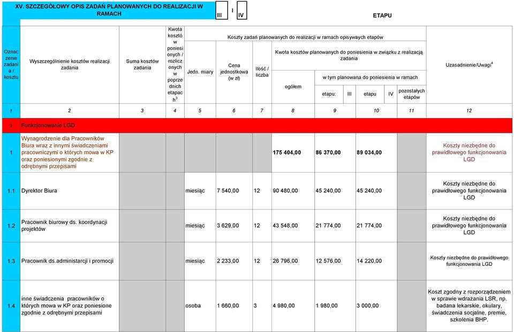The height and width of the screenshot is (332, 514).
Task: Select unit price 7 540,00
Action: point(228,190)
